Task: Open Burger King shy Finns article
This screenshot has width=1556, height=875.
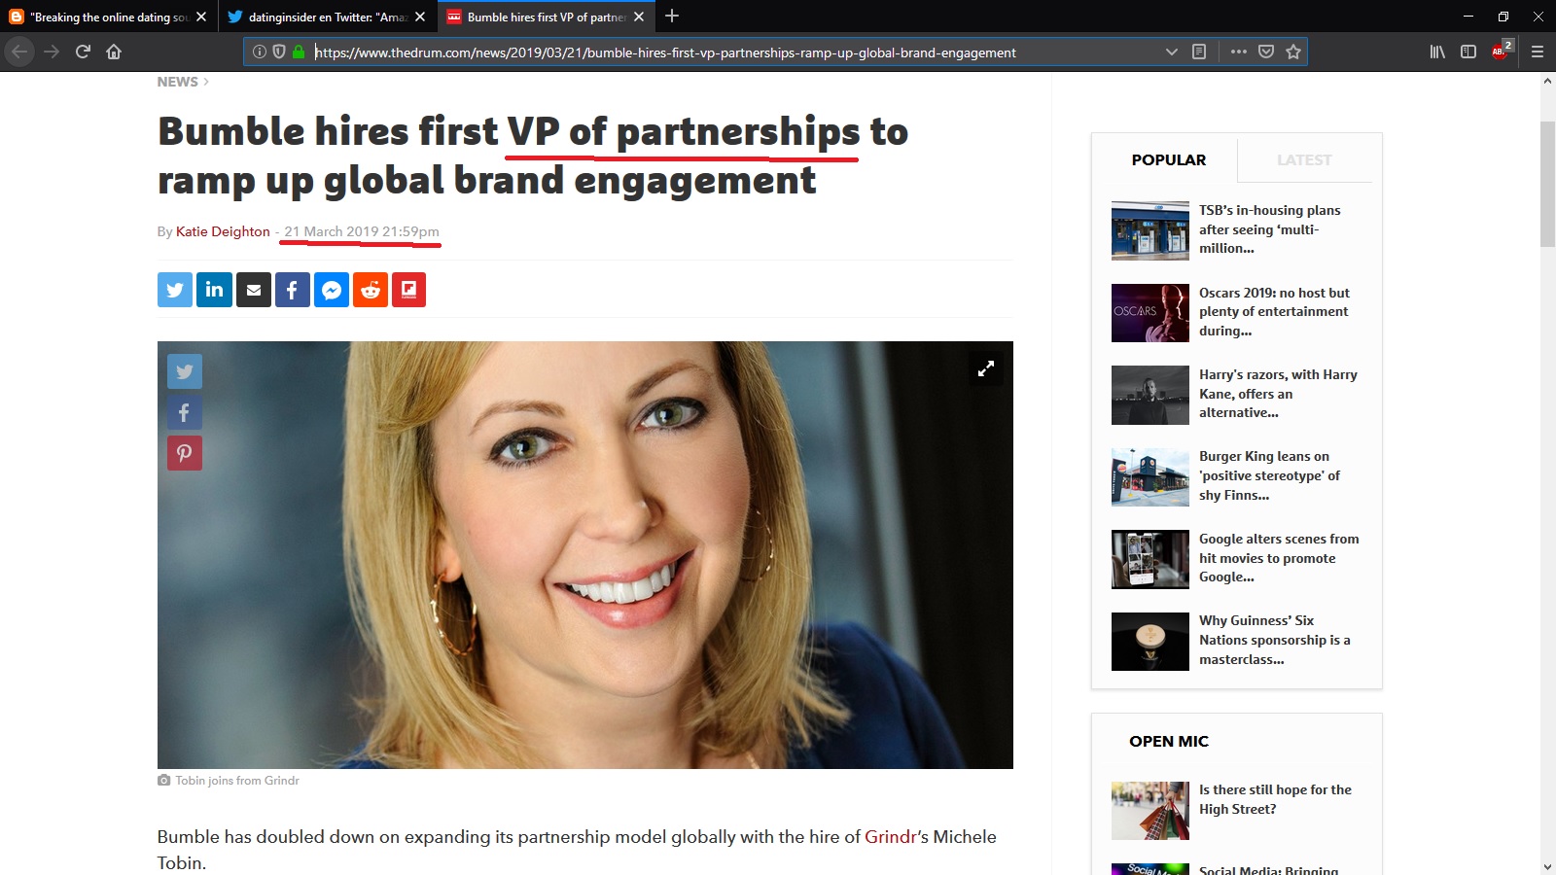Action: (1269, 475)
